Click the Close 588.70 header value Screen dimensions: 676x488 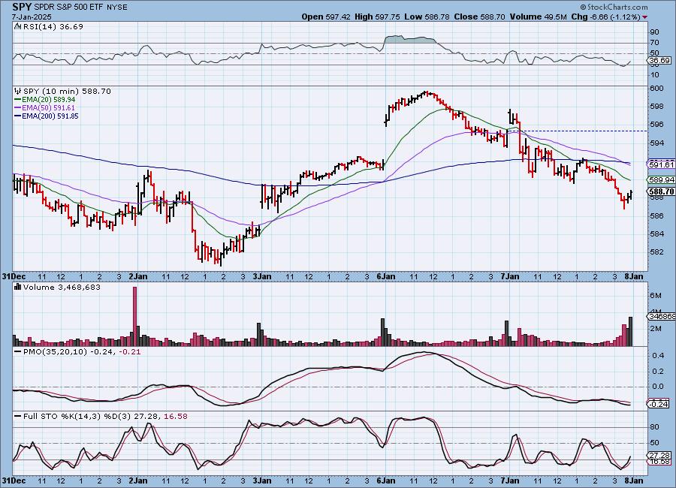click(x=479, y=17)
